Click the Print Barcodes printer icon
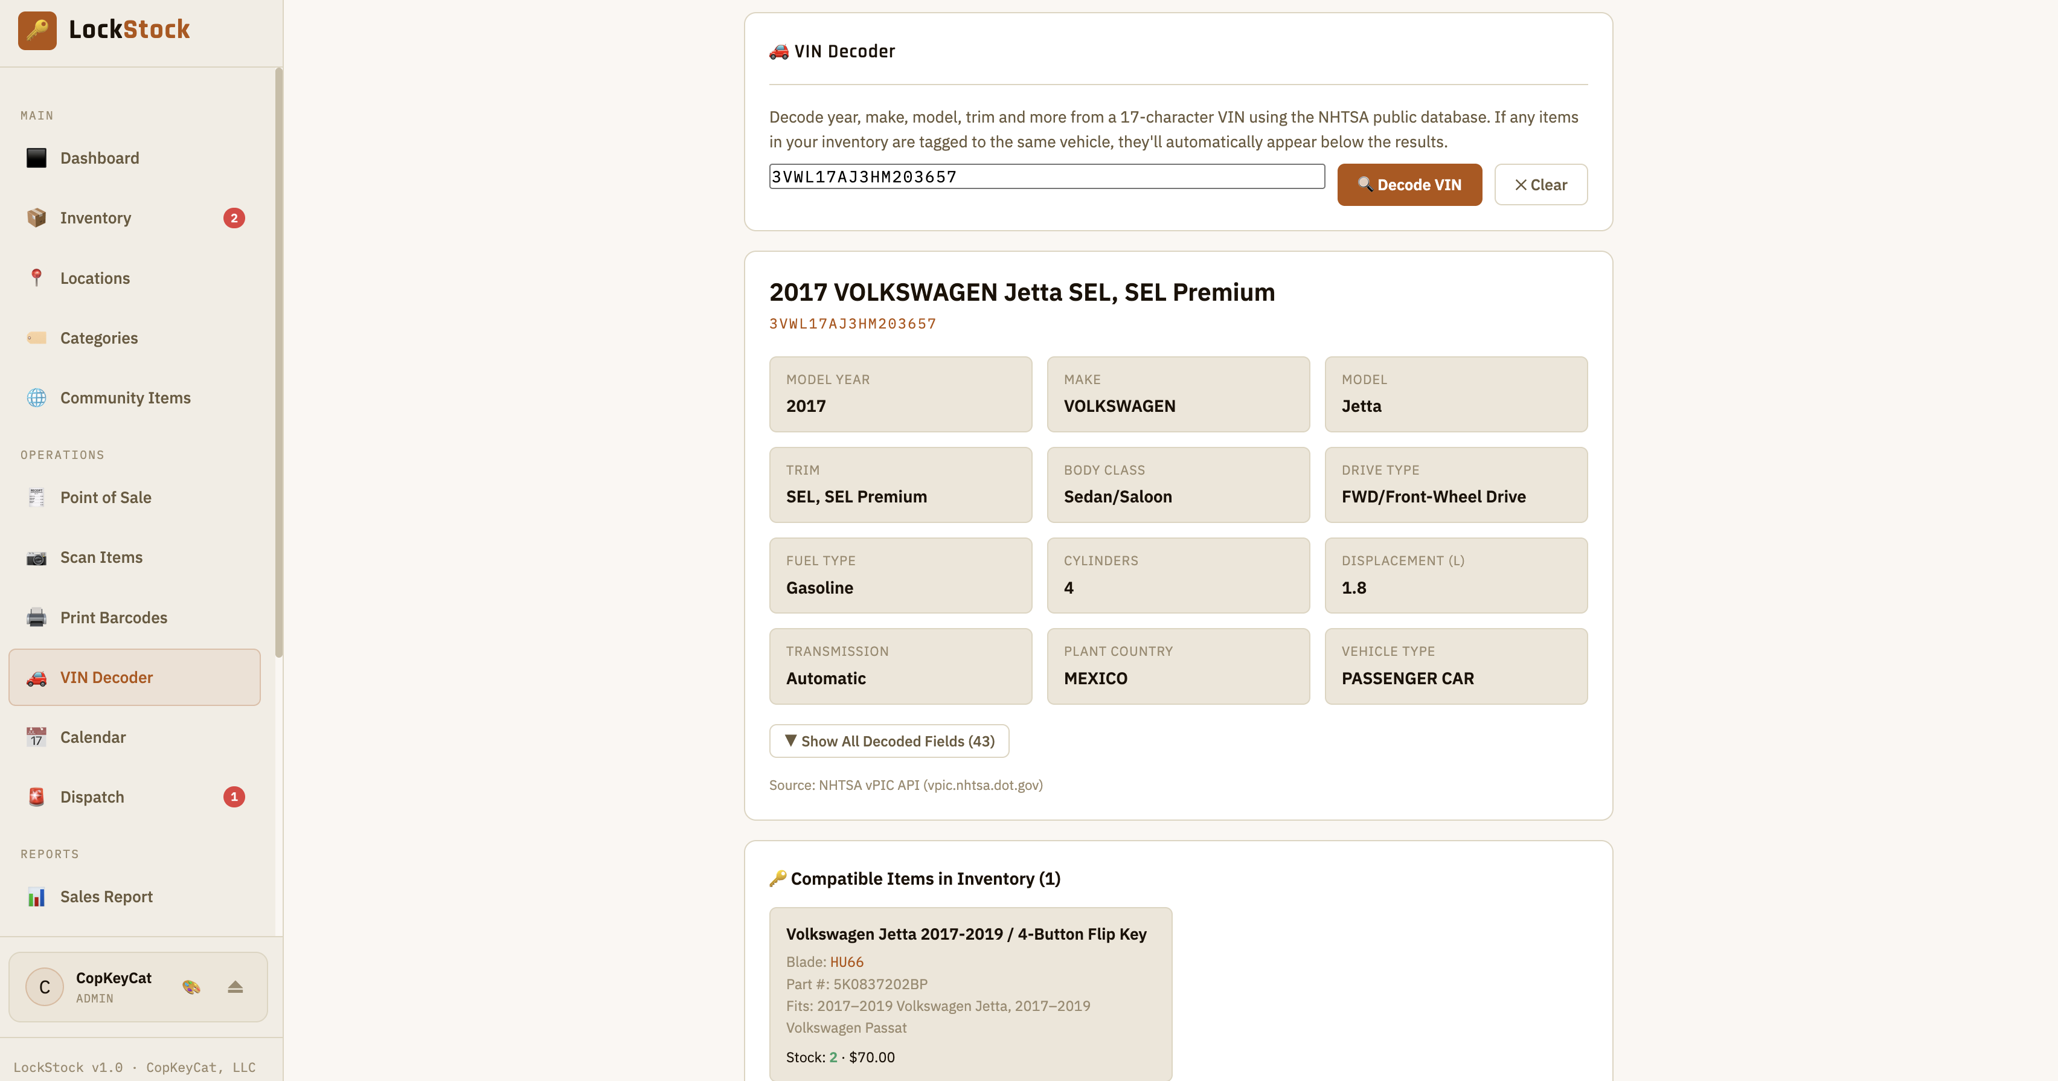The width and height of the screenshot is (2058, 1081). click(37, 617)
